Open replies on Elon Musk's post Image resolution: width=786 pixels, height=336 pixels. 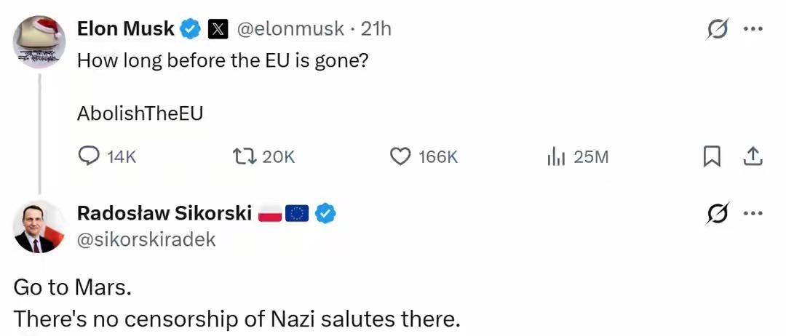89,156
